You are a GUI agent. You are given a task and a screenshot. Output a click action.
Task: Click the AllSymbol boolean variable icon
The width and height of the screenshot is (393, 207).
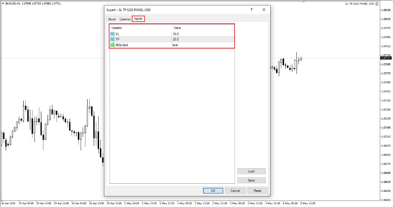[112, 45]
